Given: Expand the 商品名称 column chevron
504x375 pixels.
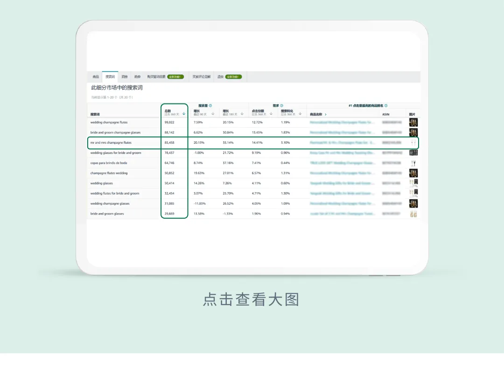Looking at the screenshot, I should point(326,114).
